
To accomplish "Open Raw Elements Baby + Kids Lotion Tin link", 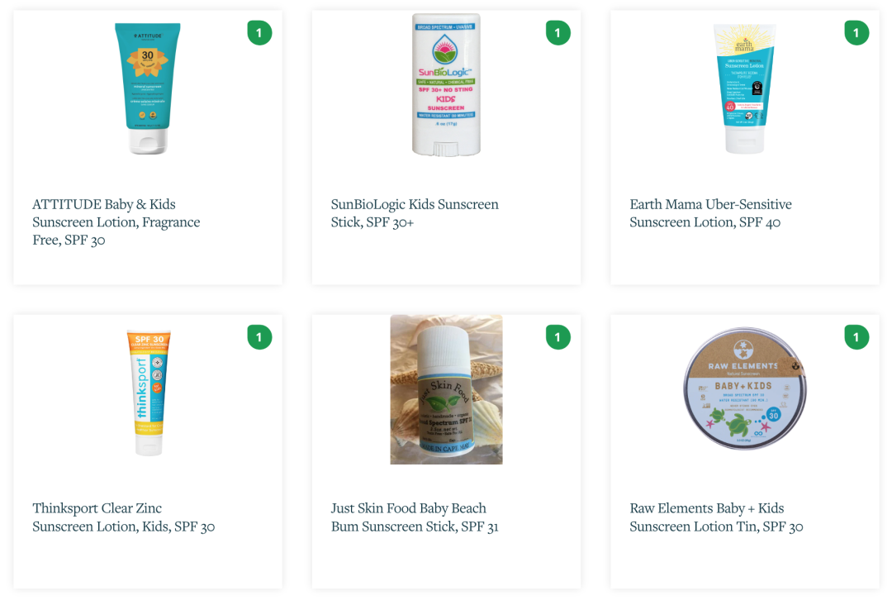I will [716, 517].
